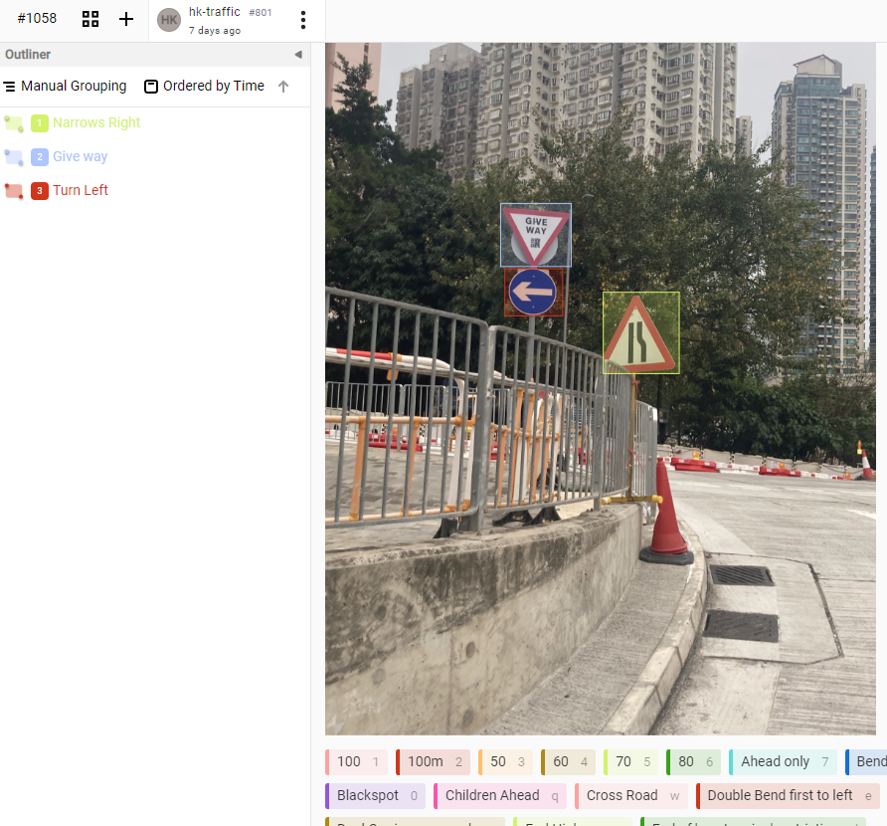Image resolution: width=887 pixels, height=826 pixels.
Task: Toggle ascending sort order arrow
Action: click(283, 86)
